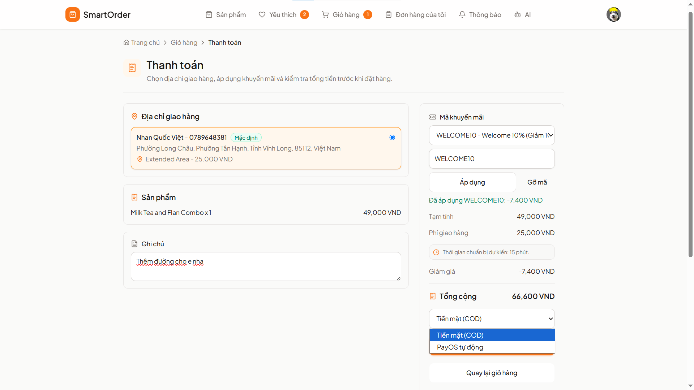
Task: Click Quay lại giỏ hàng button
Action: coord(492,373)
